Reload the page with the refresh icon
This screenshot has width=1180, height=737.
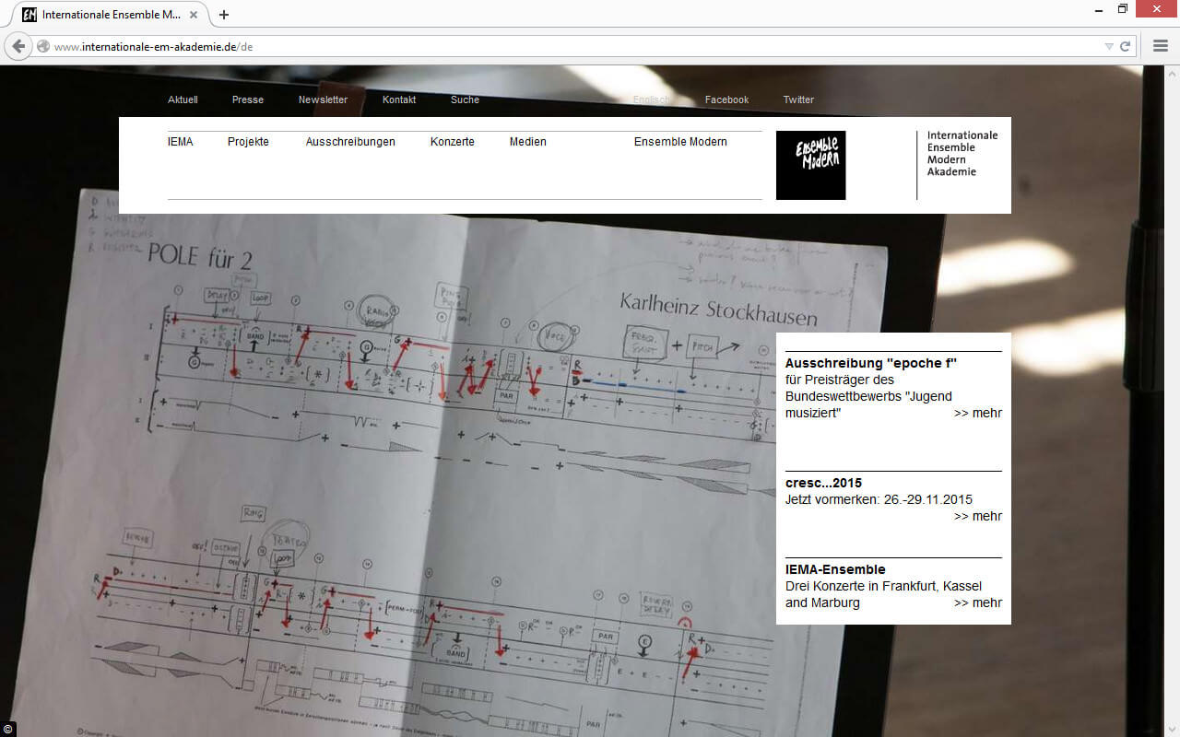(x=1125, y=46)
